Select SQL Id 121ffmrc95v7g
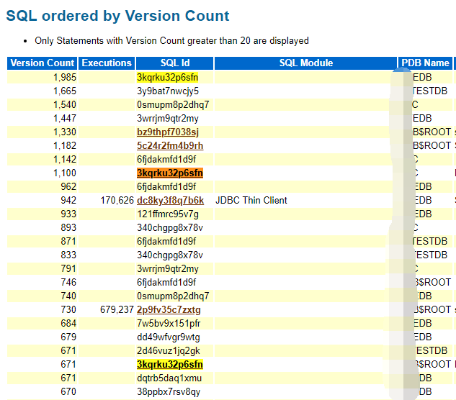 pyautogui.click(x=168, y=214)
